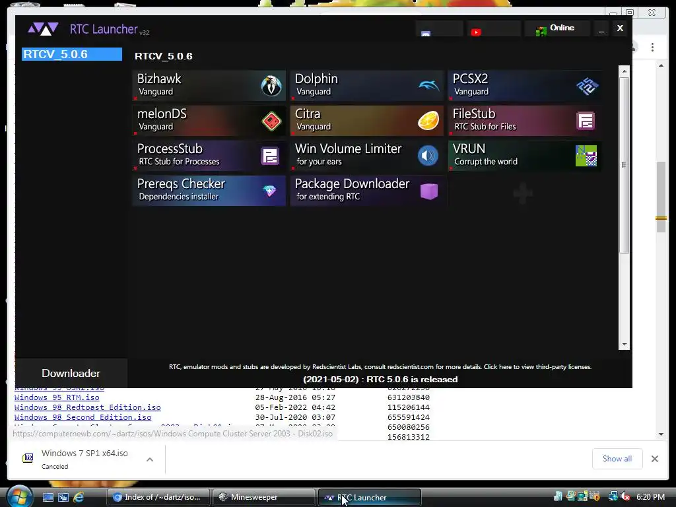Click the Win Volume Limiter speaker icon

point(428,156)
